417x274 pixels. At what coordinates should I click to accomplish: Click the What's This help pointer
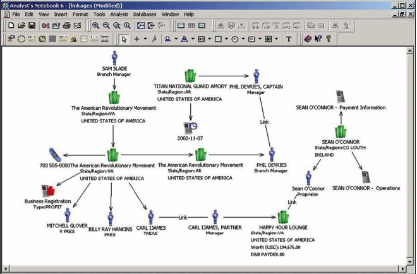pos(318,39)
